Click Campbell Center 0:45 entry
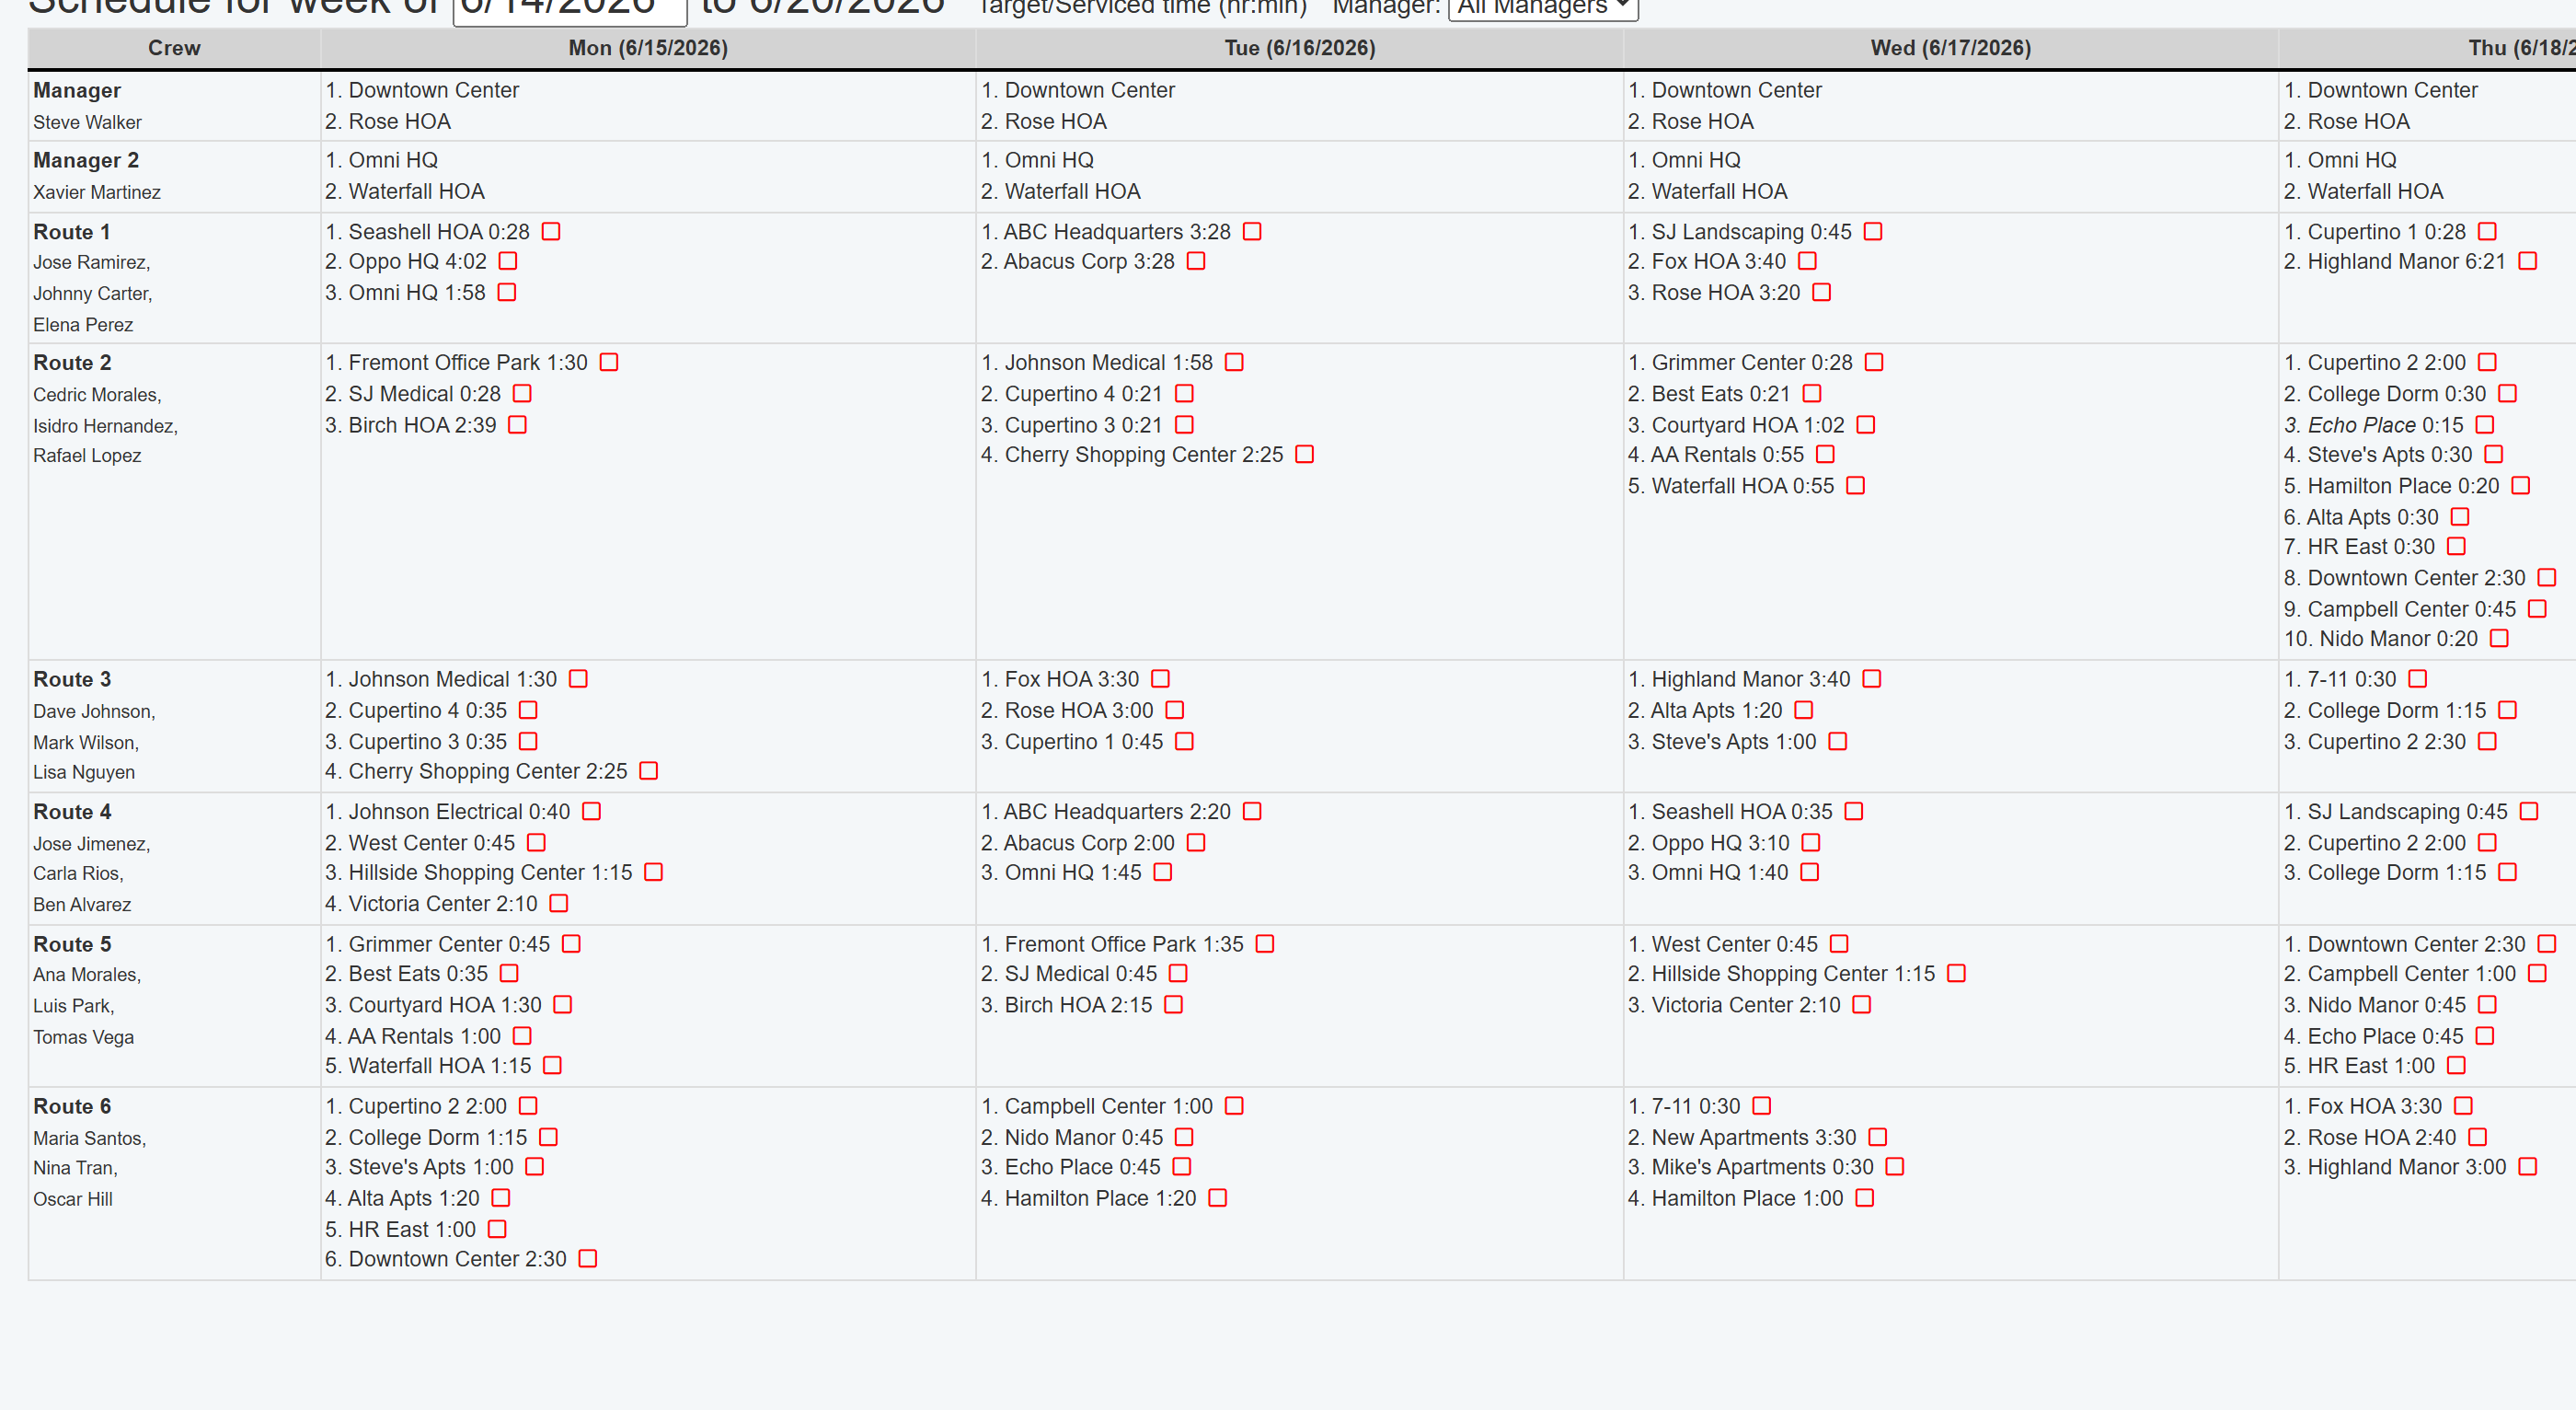 [2400, 609]
